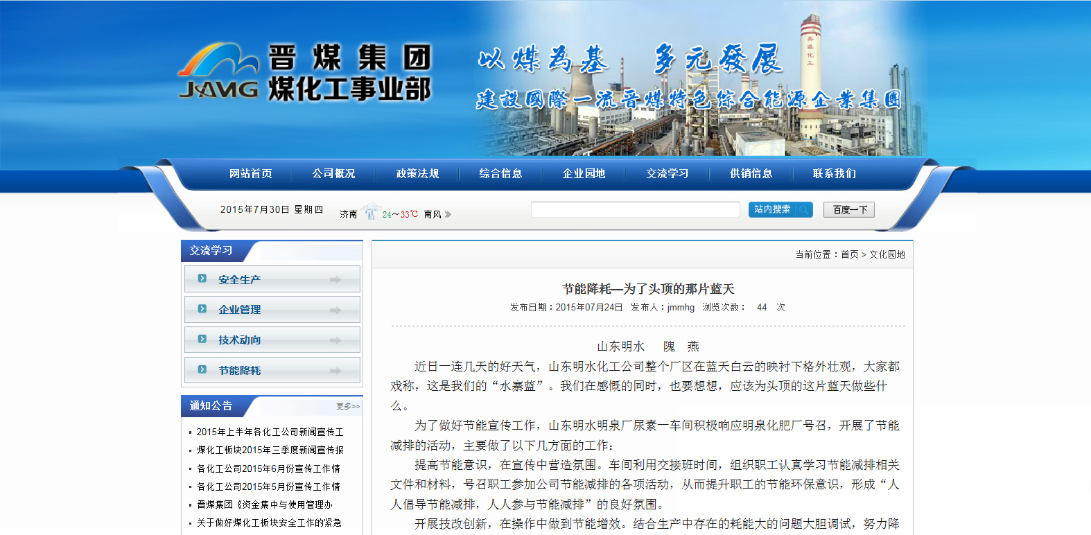
Task: Open the 企业园地 nav item
Action: [584, 174]
